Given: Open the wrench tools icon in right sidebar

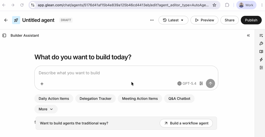Looking at the screenshot, I should [x=261, y=43].
